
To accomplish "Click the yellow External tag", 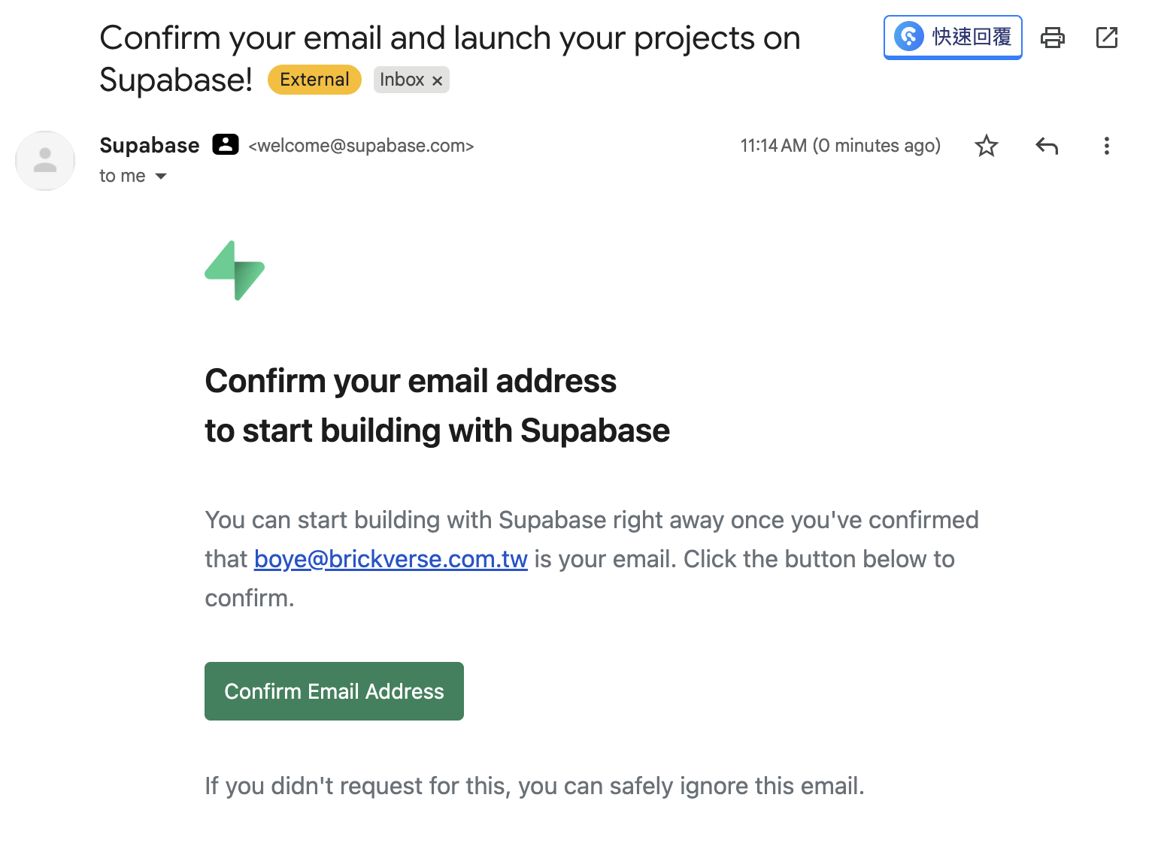I will 314,80.
